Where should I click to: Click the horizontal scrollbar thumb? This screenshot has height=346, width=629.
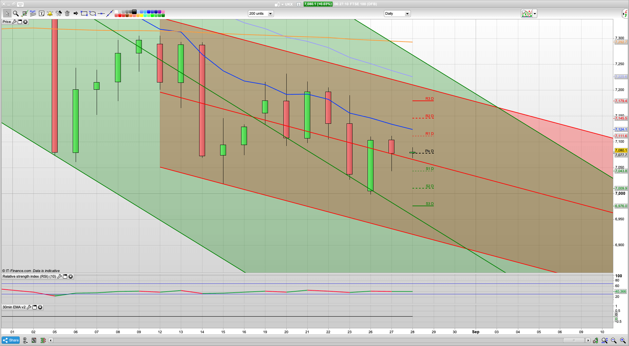coord(574,340)
